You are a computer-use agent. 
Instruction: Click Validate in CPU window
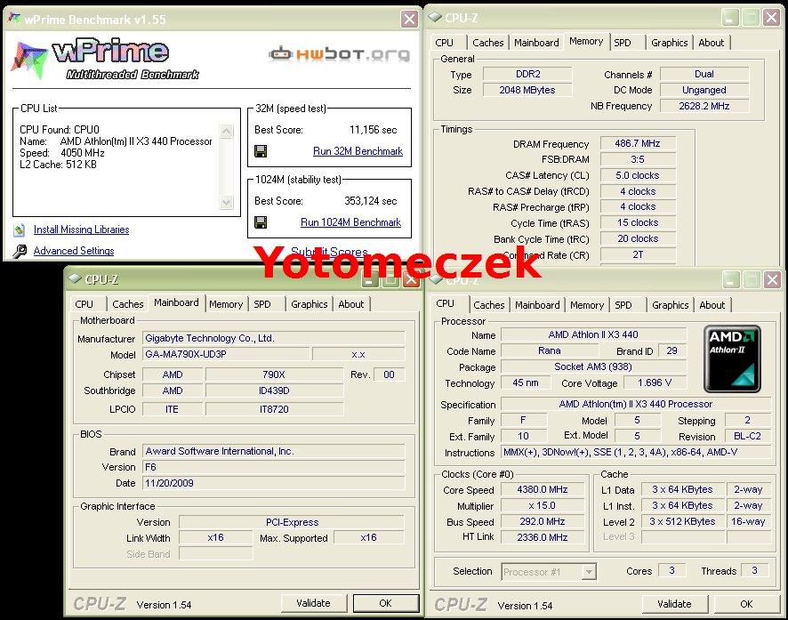pos(674,604)
